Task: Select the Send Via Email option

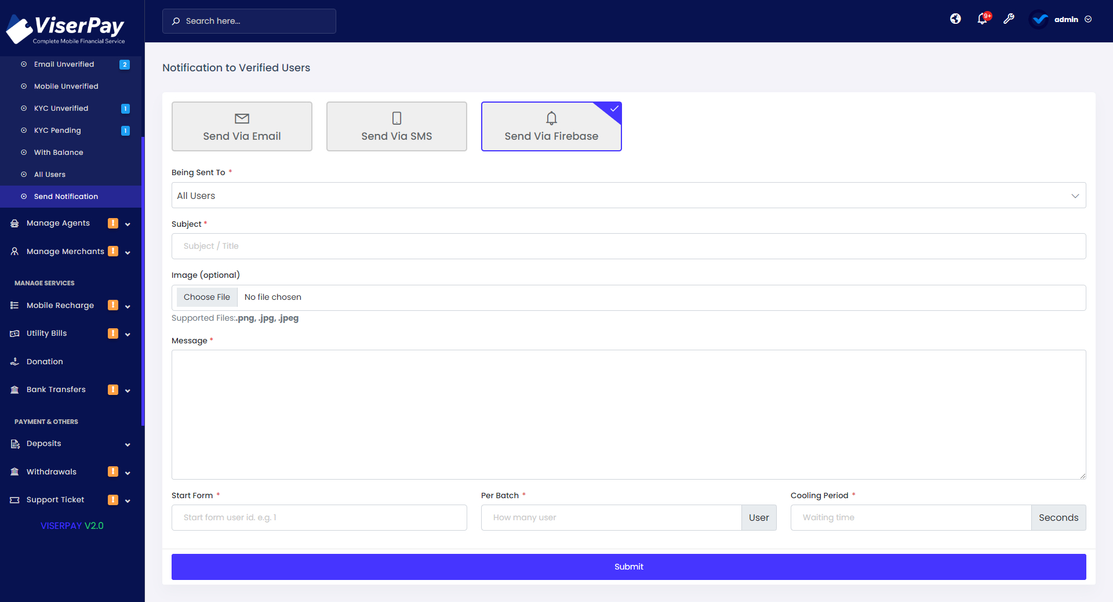Action: (242, 126)
